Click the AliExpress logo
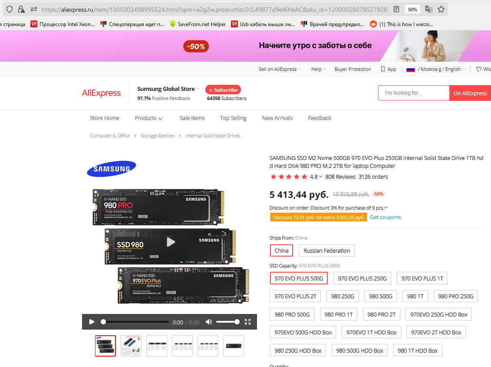491x367 pixels. (101, 93)
